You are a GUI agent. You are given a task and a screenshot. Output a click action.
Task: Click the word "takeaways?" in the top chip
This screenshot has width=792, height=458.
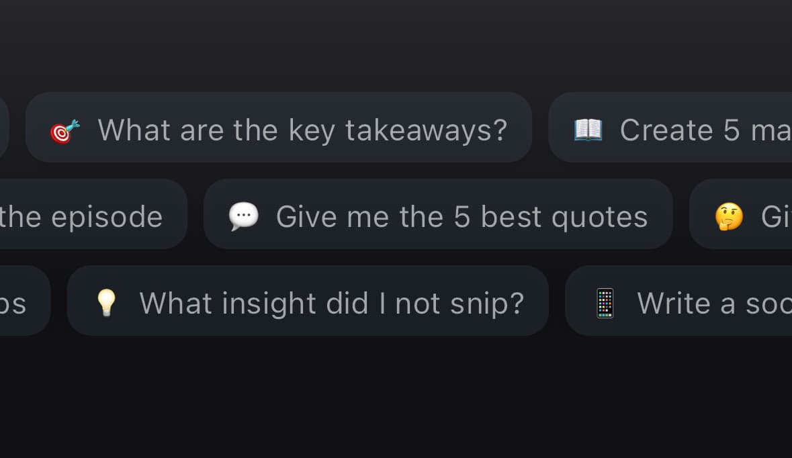click(x=426, y=130)
